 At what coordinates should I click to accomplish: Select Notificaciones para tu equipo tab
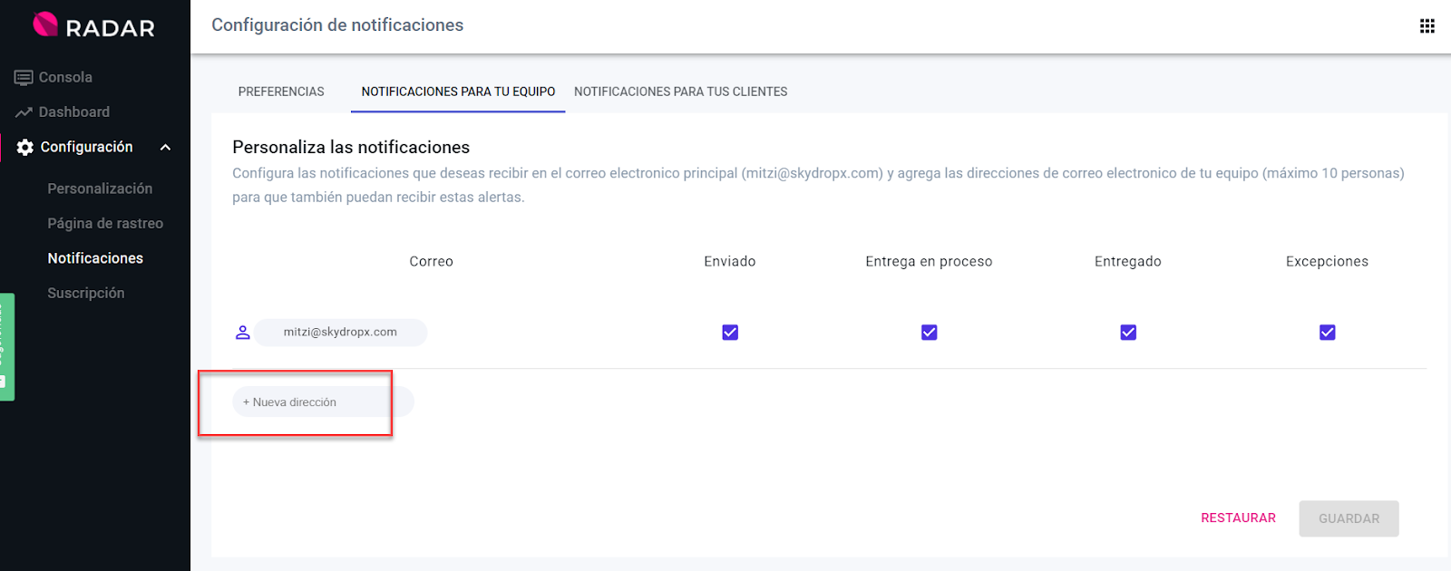[458, 92]
